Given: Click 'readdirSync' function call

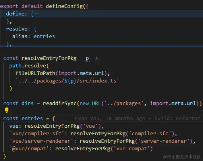Looking at the screenshot, I should click(60, 103).
